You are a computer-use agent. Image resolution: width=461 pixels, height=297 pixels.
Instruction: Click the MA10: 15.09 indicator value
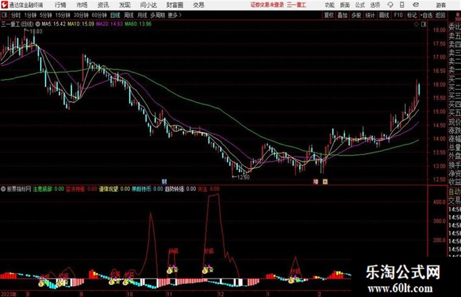click(81, 24)
